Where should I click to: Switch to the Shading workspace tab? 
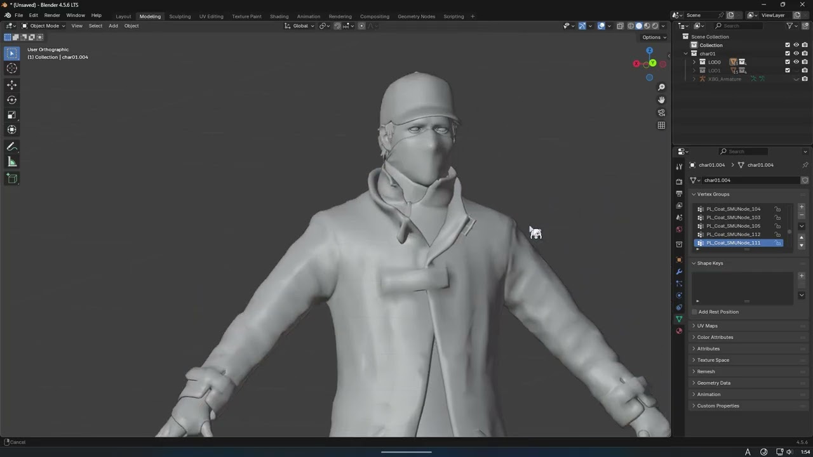click(279, 17)
